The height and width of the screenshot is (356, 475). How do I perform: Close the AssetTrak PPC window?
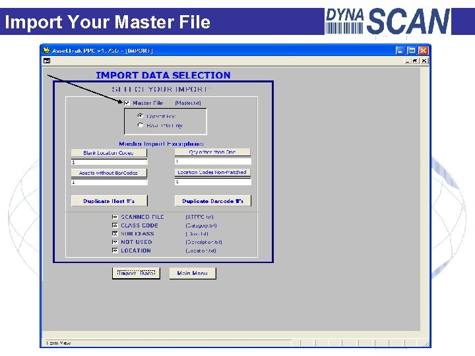pos(423,51)
